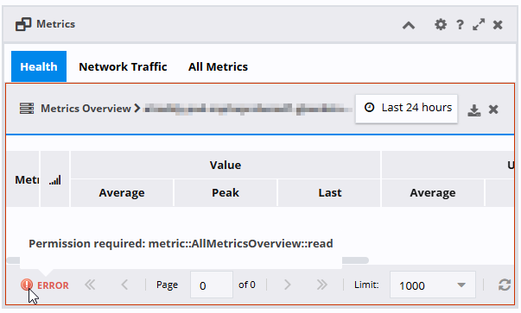This screenshot has height=313, width=521.
Task: Close the Metrics Overview sub-panel
Action: click(x=493, y=110)
